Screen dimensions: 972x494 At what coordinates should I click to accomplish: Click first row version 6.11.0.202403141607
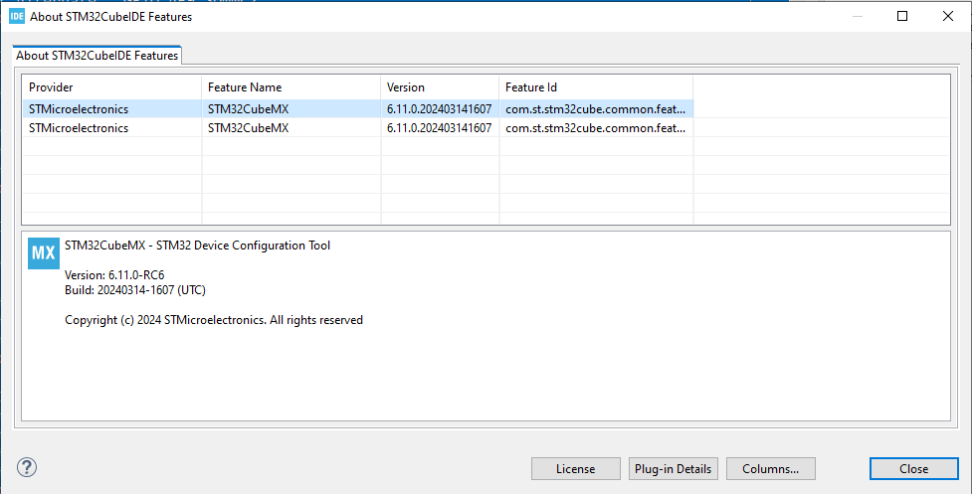coord(439,109)
